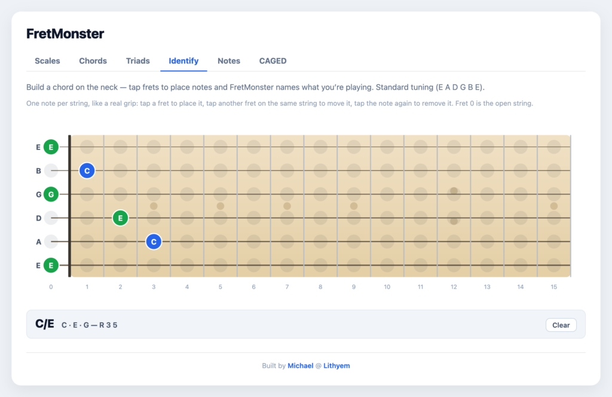
Task: Remove the open low E string note
Action: pyautogui.click(x=51, y=265)
